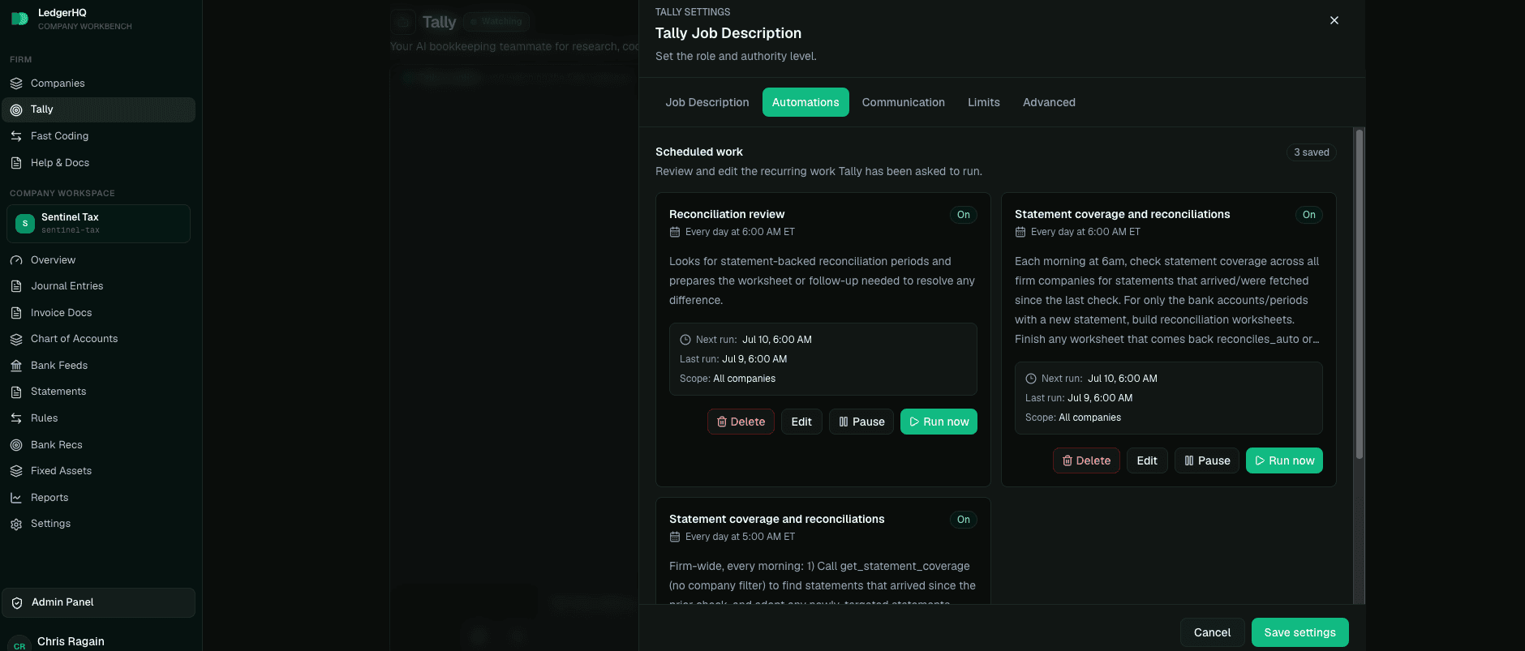Open Invoice Docs section
This screenshot has width=1525, height=651.
[98, 313]
